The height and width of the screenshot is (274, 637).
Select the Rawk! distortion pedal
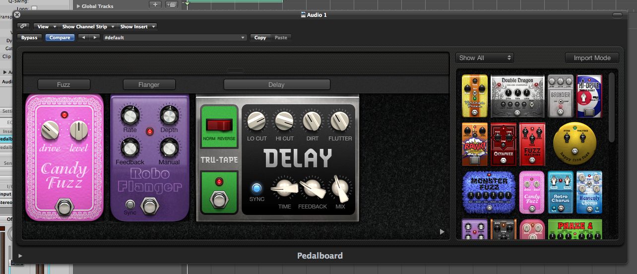point(475,144)
